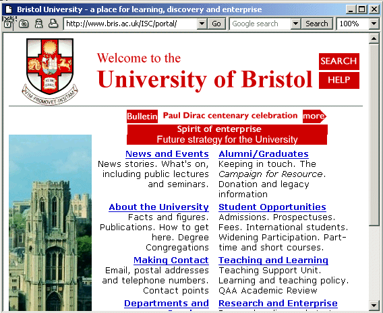This screenshot has height=313, width=383.
Task: Click the scrollbar down arrow
Action: click(x=374, y=305)
